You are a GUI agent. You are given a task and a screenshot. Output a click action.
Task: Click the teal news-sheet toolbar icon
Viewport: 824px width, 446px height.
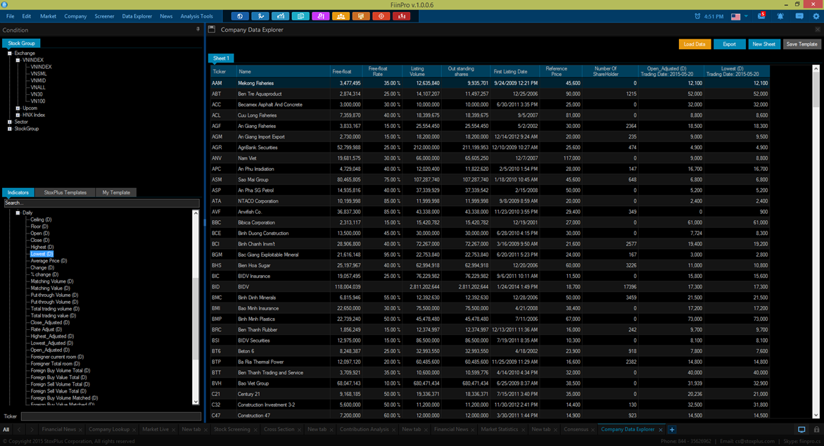[x=300, y=16]
